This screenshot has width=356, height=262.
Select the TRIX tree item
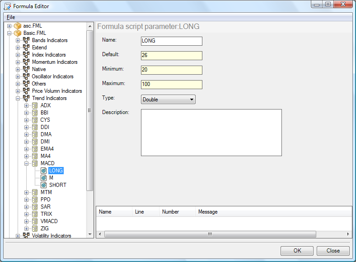coord(47,214)
